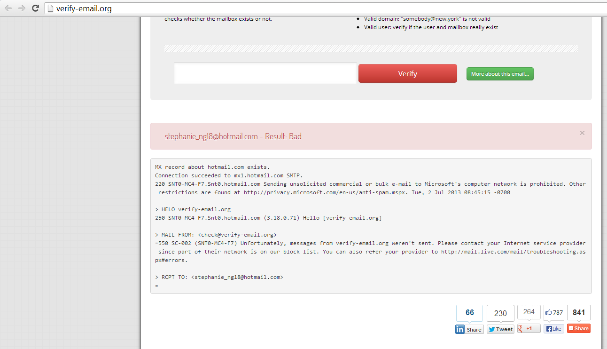607x349 pixels.
Task: Click the Google +1 button
Action: point(529,328)
